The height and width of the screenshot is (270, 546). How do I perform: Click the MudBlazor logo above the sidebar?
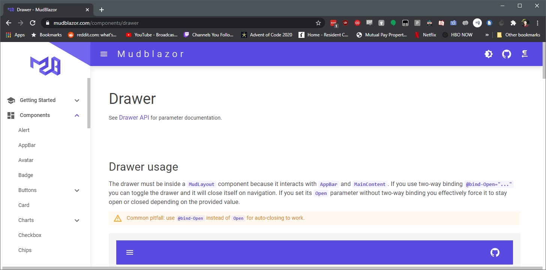[x=45, y=66]
